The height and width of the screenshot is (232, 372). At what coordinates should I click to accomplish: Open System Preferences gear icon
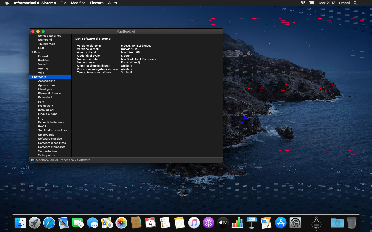(295, 223)
